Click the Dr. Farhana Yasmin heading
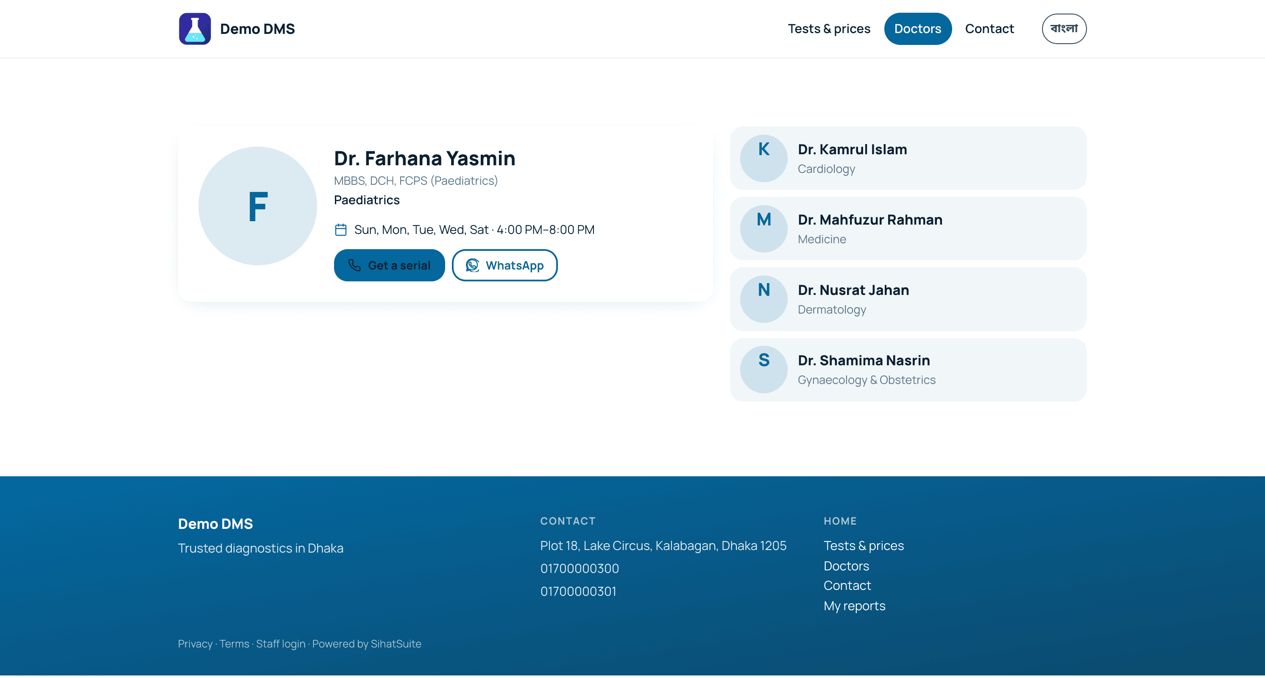Screen dimensions: 1265x678 pos(424,158)
